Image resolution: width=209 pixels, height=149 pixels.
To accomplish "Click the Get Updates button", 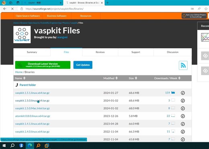I will coord(83,65).
